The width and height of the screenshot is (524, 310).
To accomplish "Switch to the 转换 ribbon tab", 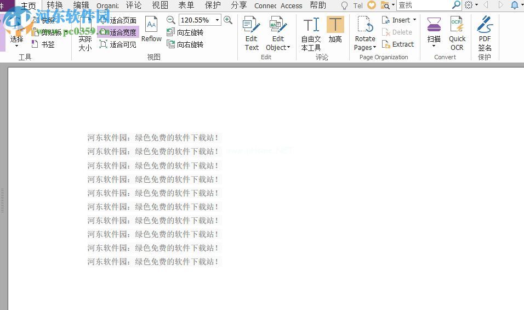I will [x=55, y=5].
